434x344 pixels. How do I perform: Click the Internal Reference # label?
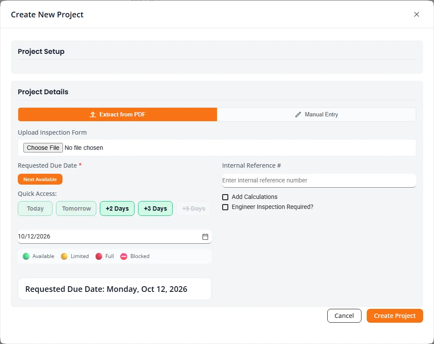[251, 165]
